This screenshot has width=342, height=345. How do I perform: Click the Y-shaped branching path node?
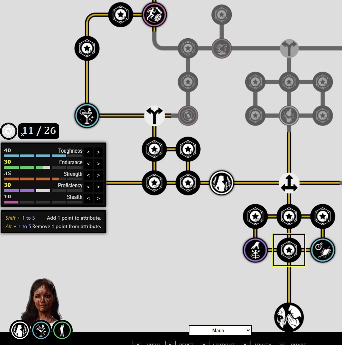click(154, 115)
